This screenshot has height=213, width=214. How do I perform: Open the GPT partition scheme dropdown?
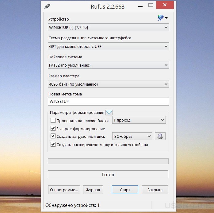pos(108,46)
